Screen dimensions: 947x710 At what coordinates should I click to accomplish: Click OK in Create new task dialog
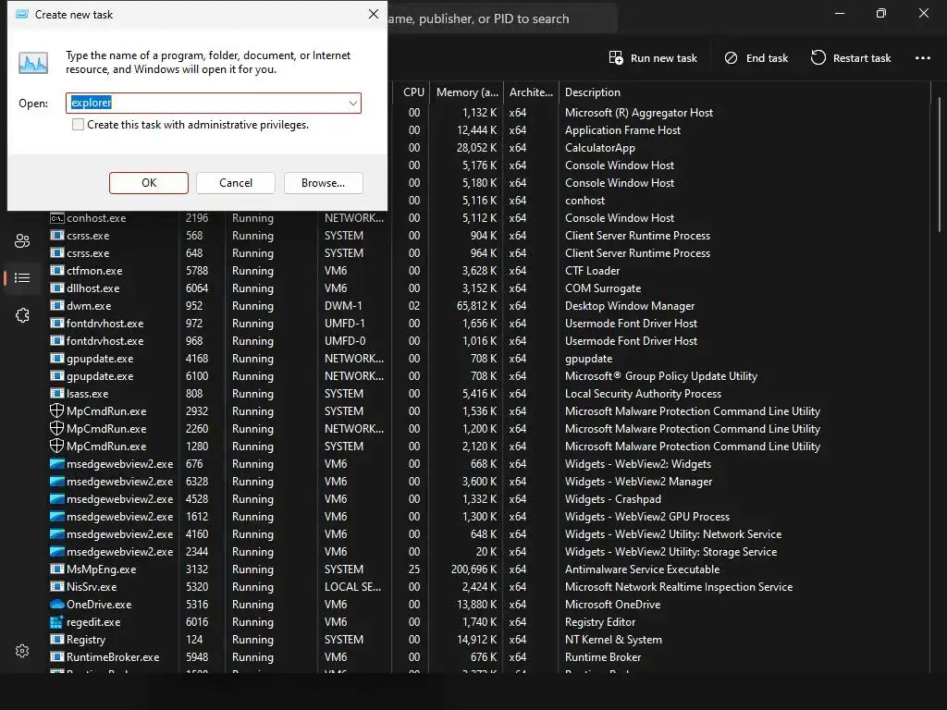(149, 183)
